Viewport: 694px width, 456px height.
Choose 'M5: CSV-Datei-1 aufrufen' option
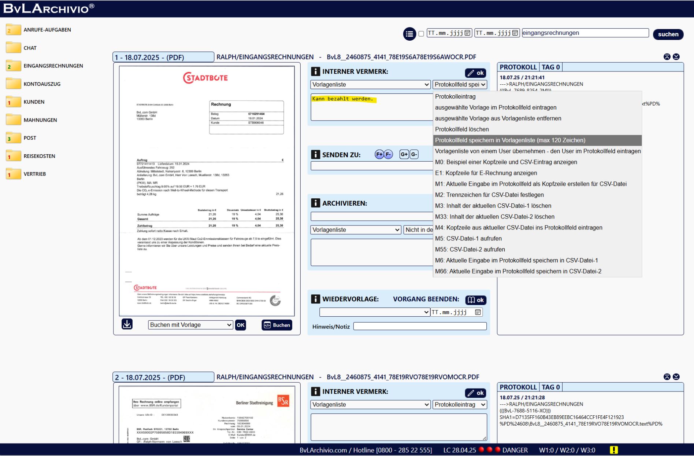click(468, 239)
